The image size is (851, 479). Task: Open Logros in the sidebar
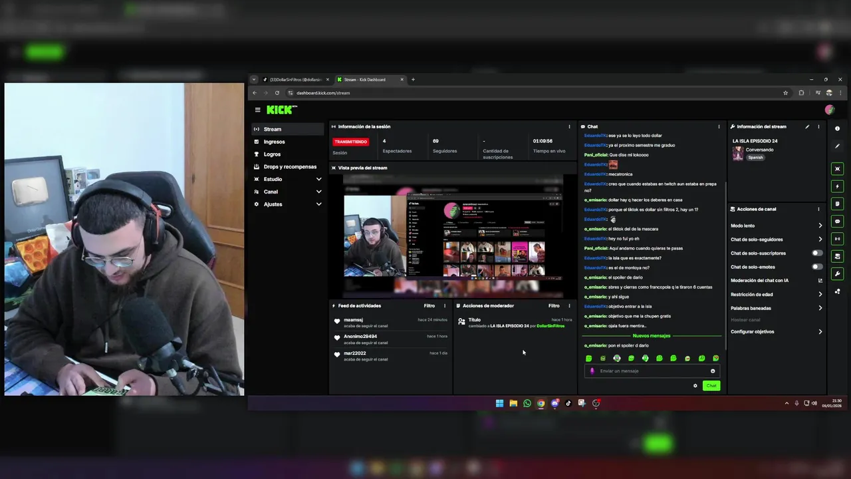pos(287,154)
